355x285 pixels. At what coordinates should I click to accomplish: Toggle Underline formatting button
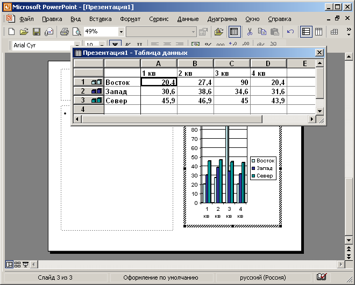click(x=139, y=45)
